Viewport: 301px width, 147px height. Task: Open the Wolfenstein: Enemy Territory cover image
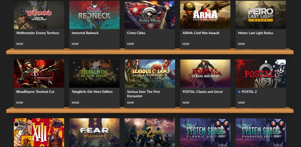coord(39,15)
